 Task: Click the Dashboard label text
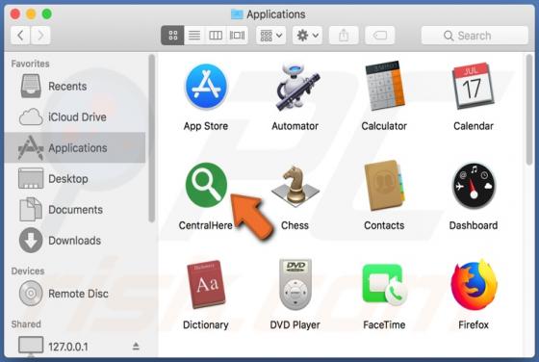point(474,225)
